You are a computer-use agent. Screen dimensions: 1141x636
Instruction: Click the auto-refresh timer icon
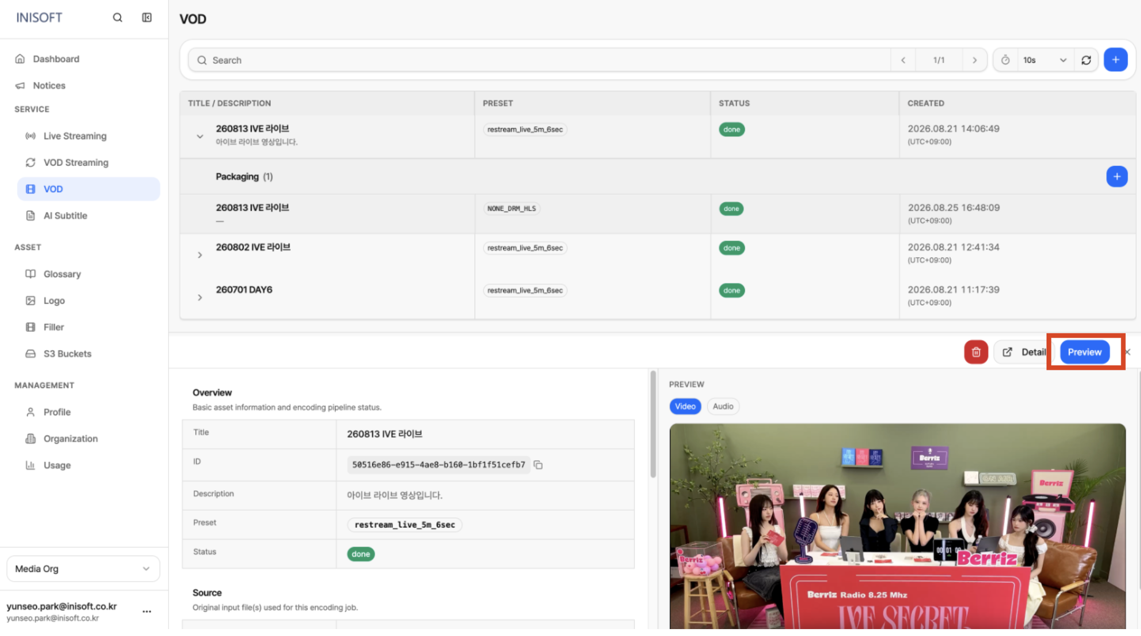pyautogui.click(x=1005, y=60)
